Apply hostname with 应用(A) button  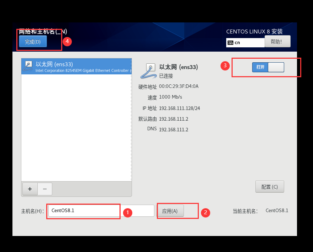(170, 211)
